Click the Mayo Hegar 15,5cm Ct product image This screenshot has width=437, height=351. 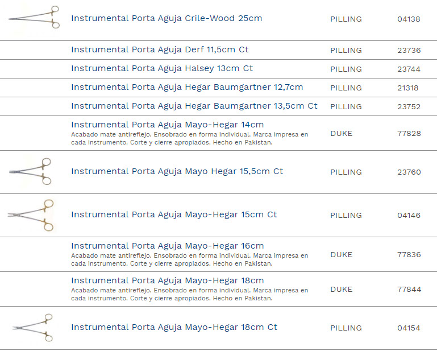click(32, 171)
